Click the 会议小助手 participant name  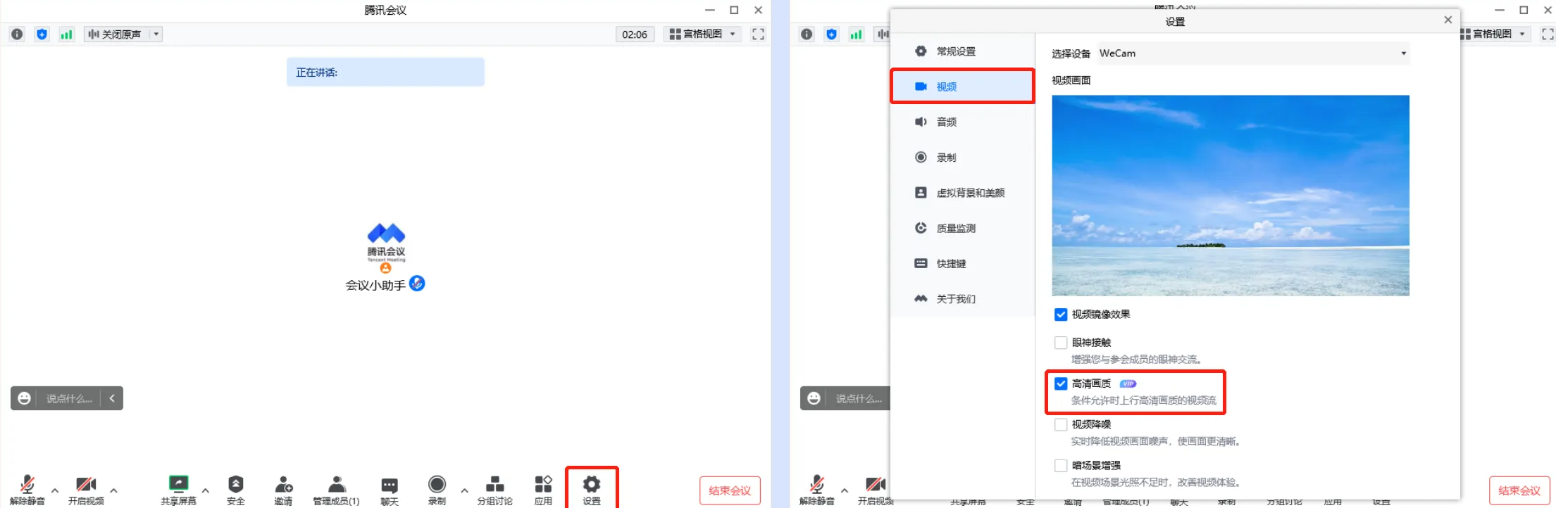(375, 285)
